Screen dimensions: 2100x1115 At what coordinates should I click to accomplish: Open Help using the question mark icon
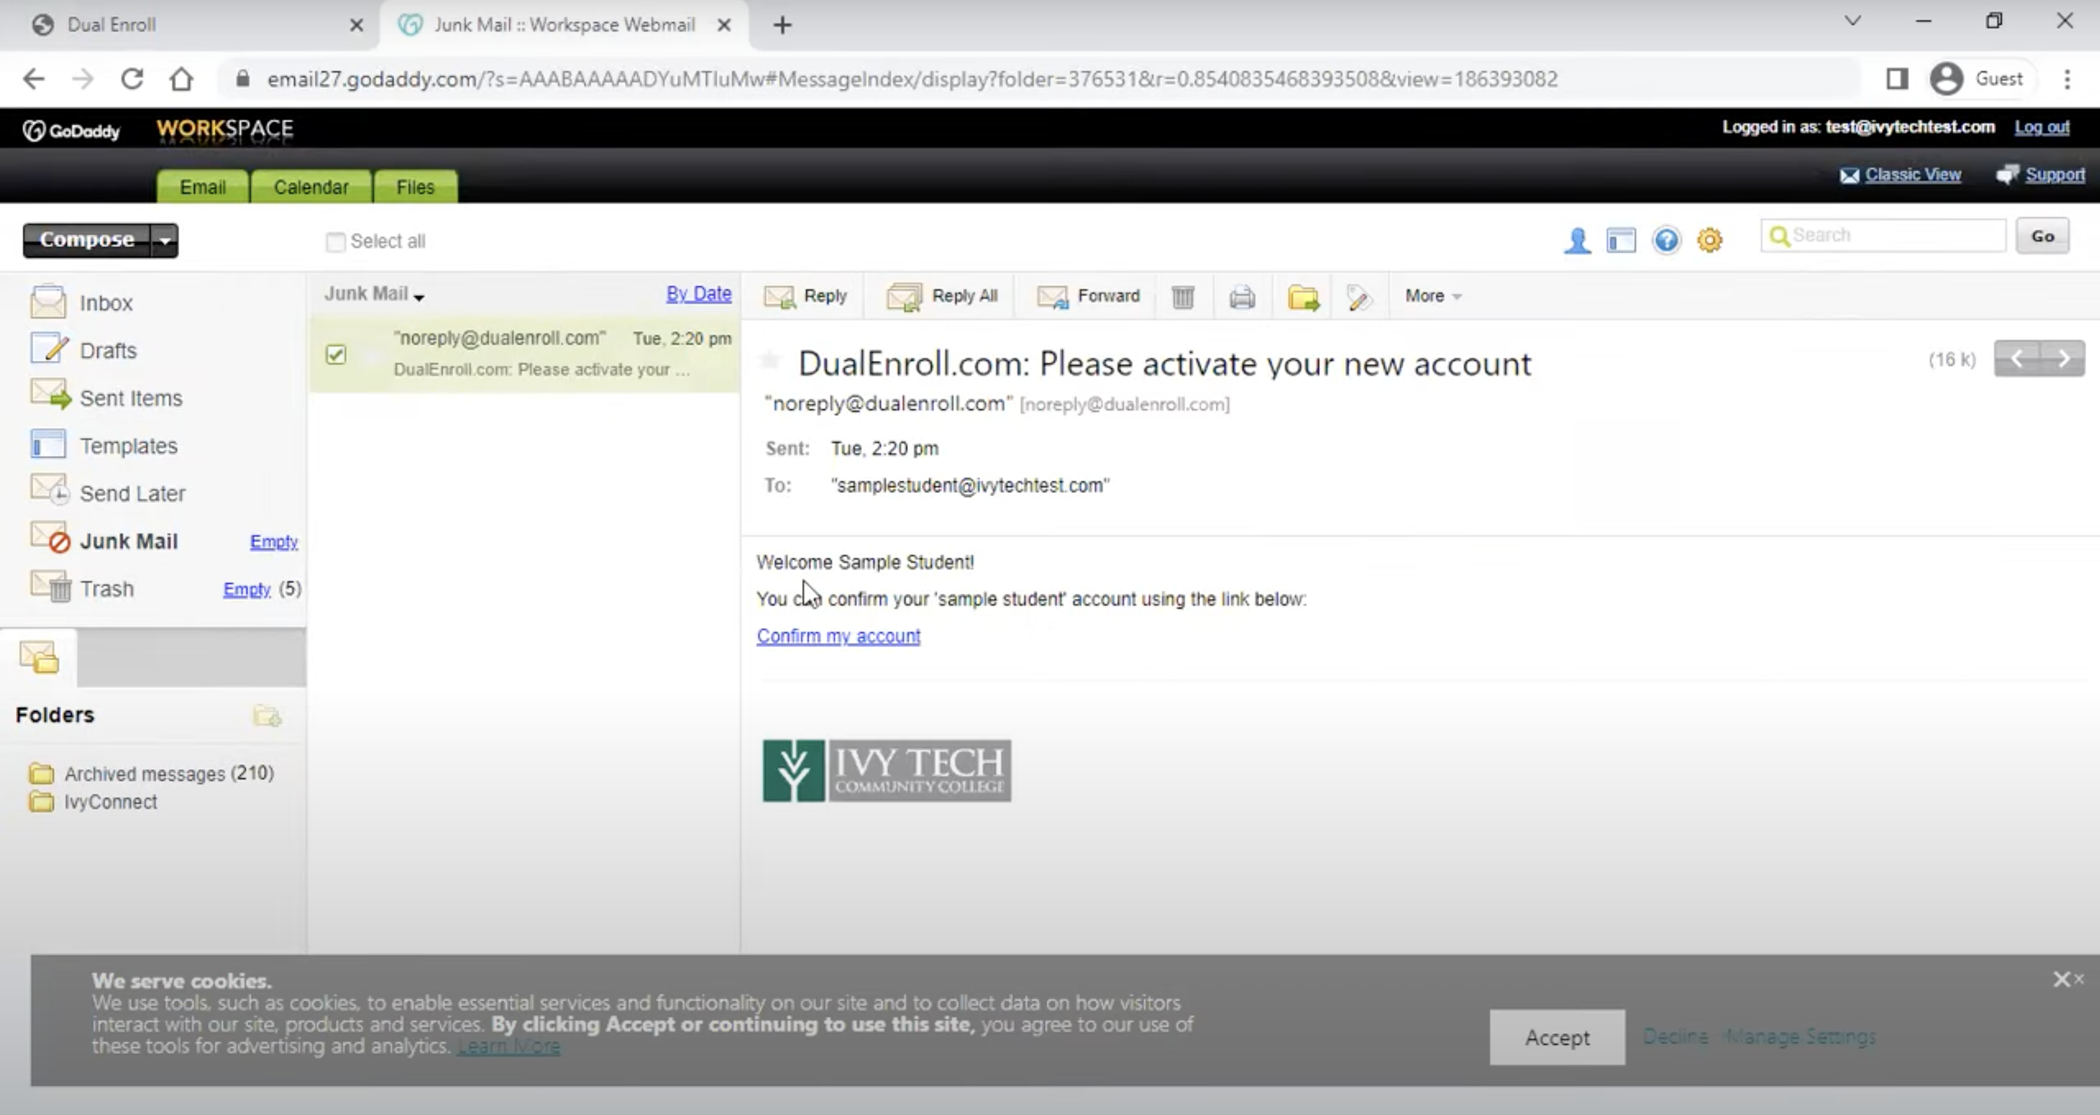(1666, 240)
